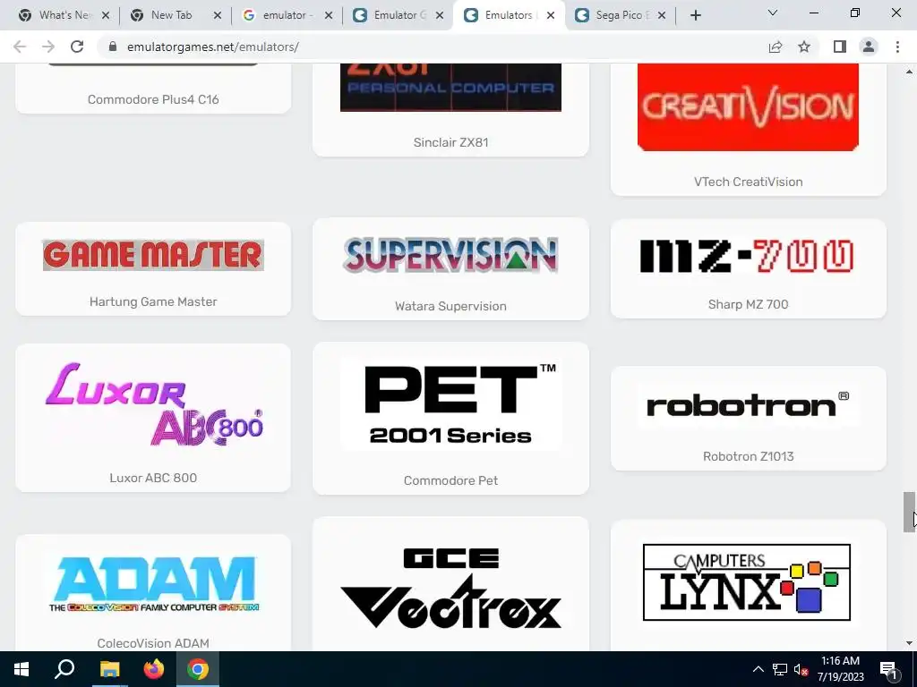This screenshot has height=687, width=917.
Task: Open Commodore Pet text link
Action: coord(450,480)
